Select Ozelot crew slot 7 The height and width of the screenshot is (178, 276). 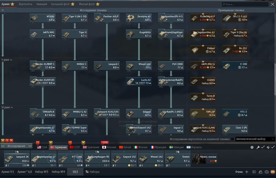(x=177, y=158)
